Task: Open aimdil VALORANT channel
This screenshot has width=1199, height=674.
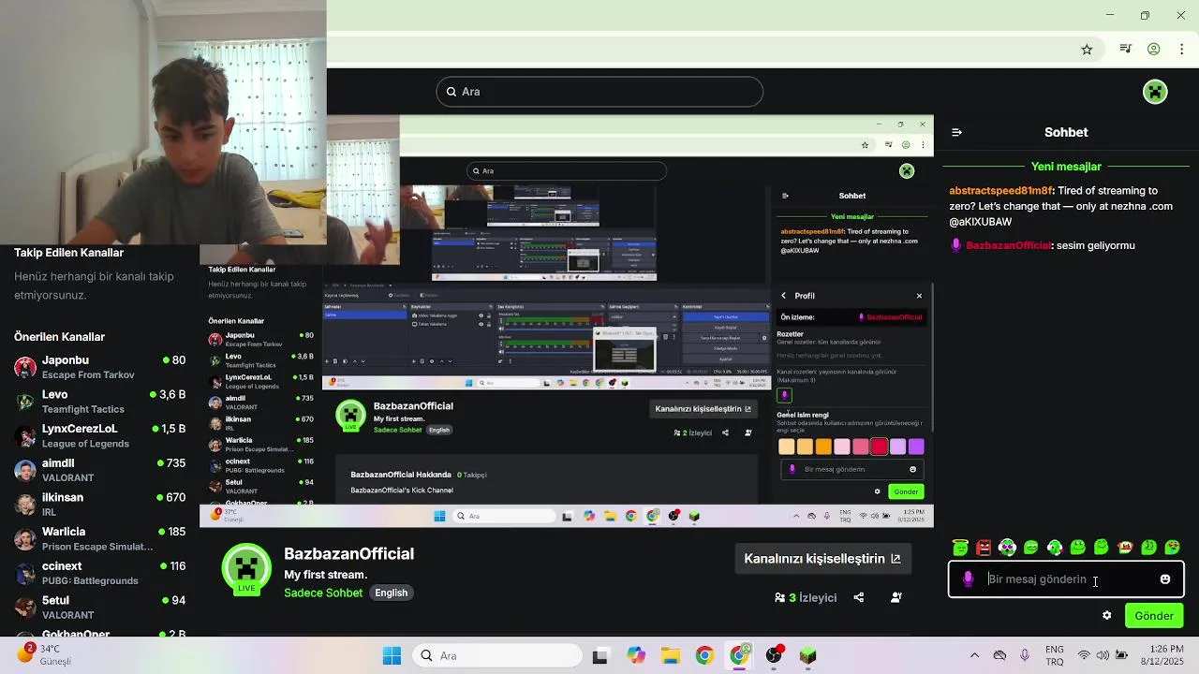Action: (99, 470)
